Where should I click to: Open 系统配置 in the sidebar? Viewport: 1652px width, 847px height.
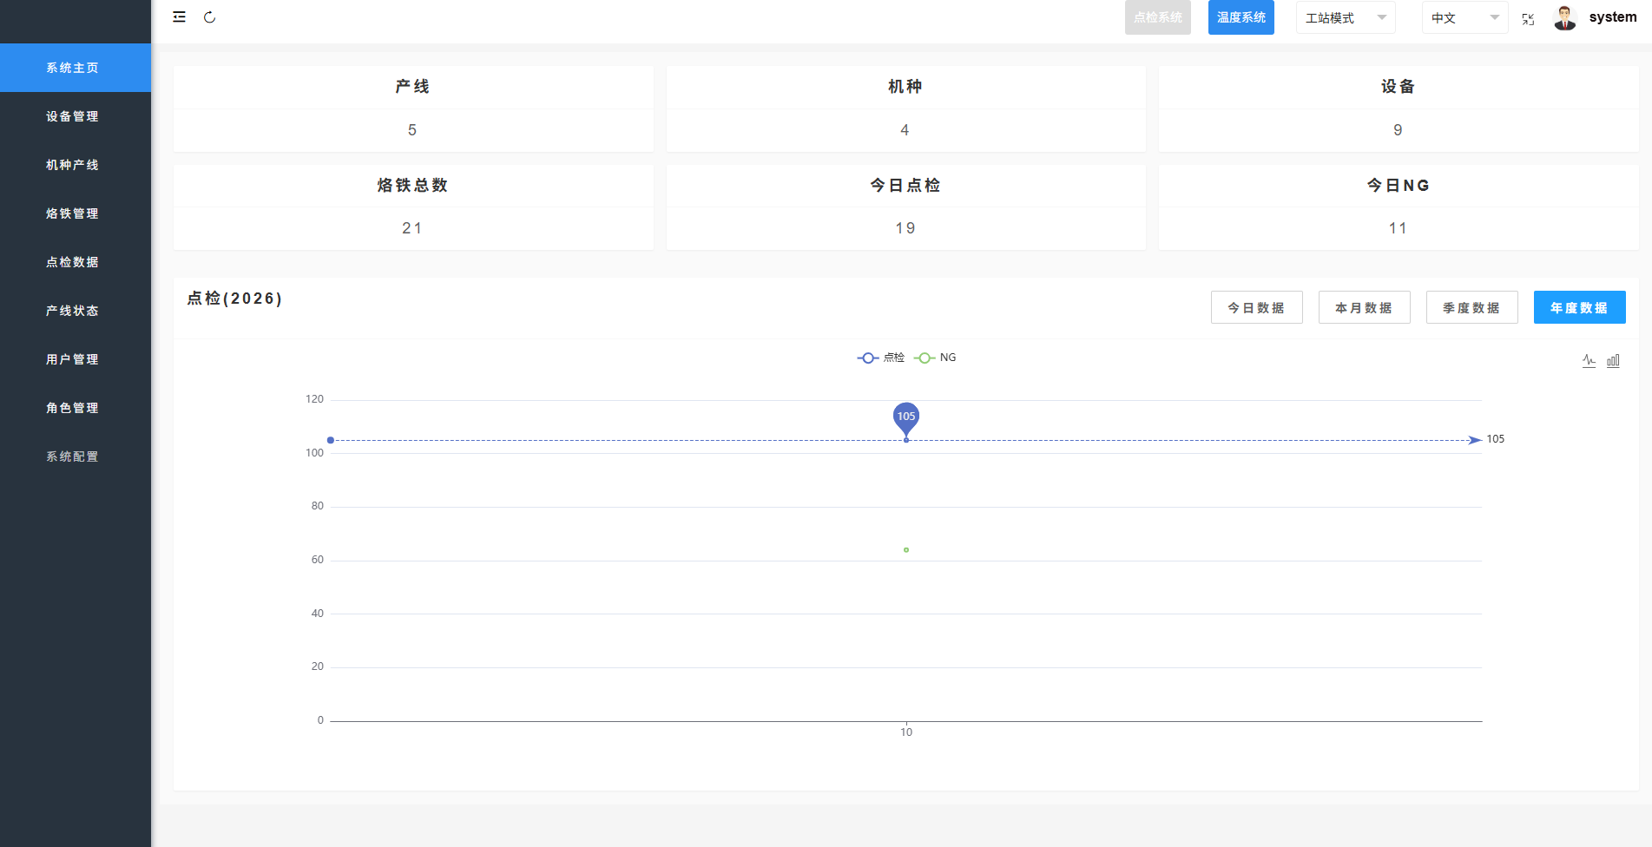pyautogui.click(x=76, y=456)
